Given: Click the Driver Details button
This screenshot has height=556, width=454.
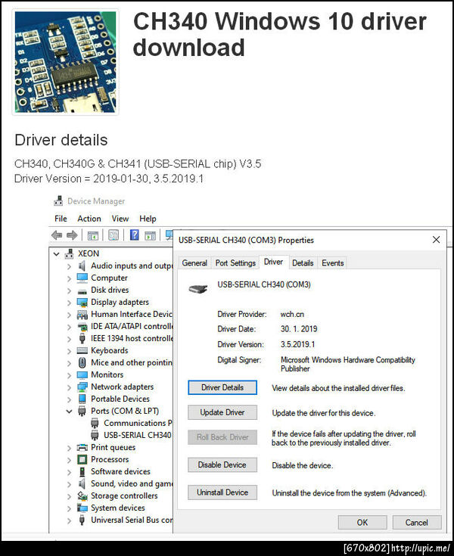Looking at the screenshot, I should [x=222, y=387].
